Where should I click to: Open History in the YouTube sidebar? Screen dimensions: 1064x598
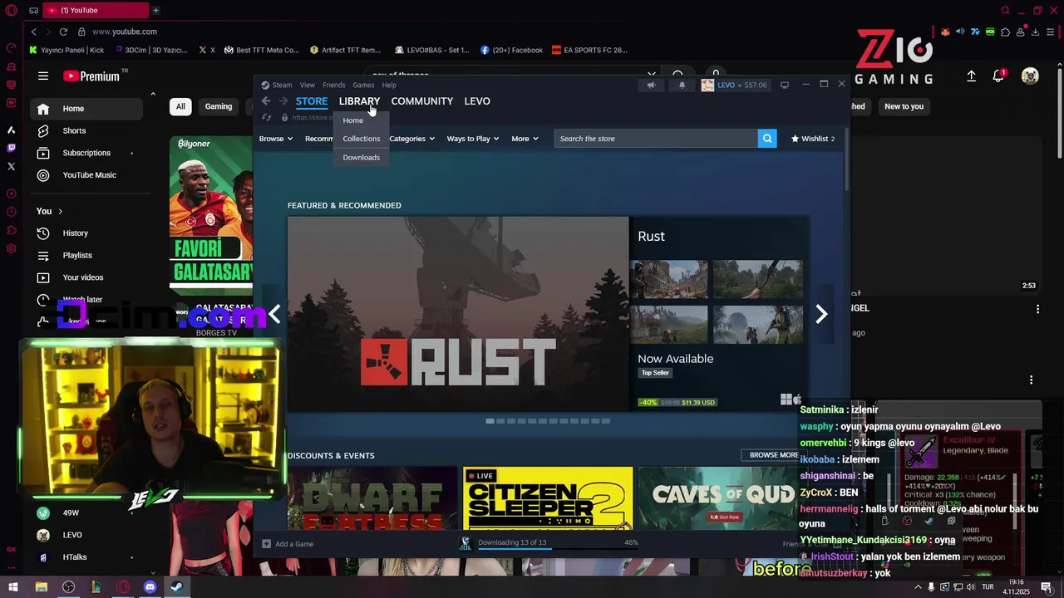(86, 233)
